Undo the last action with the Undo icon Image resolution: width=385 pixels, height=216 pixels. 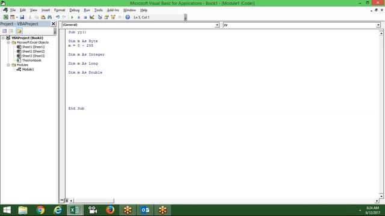58,17
